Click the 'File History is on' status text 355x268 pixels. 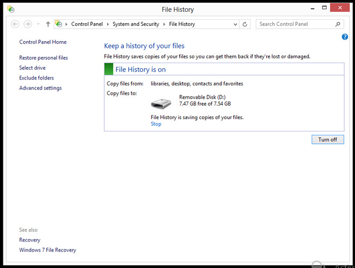(140, 69)
